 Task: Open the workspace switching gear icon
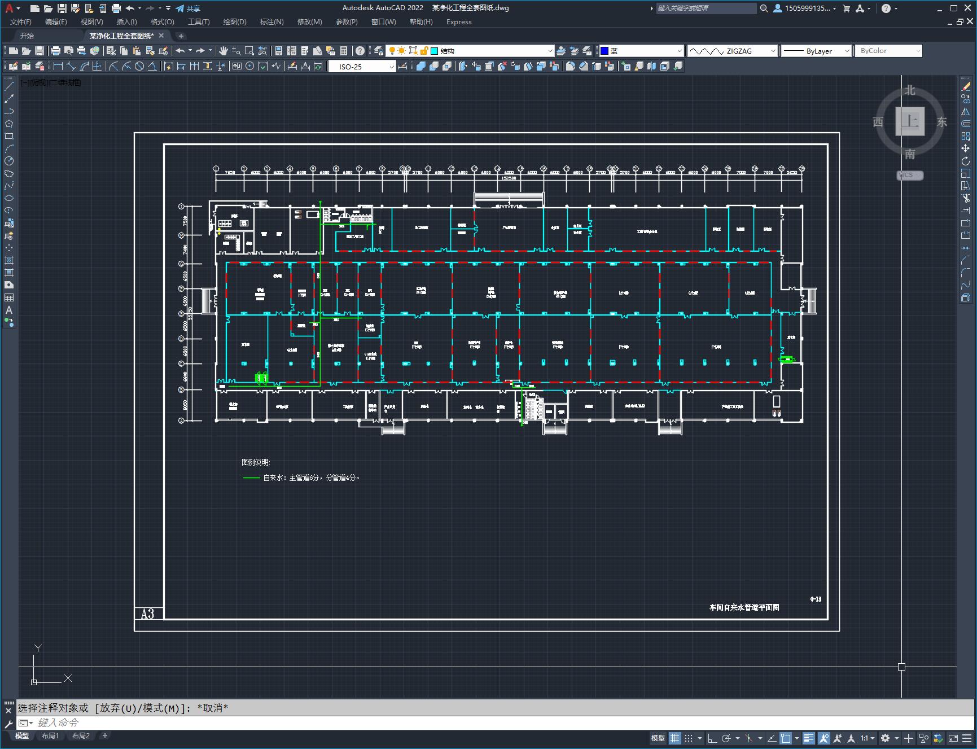pyautogui.click(x=886, y=738)
